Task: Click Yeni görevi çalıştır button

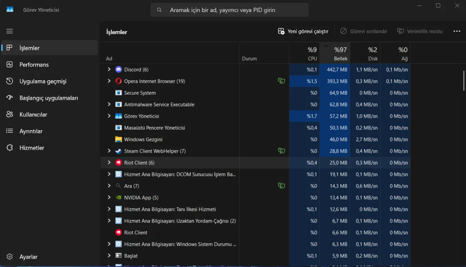Action: pos(303,31)
